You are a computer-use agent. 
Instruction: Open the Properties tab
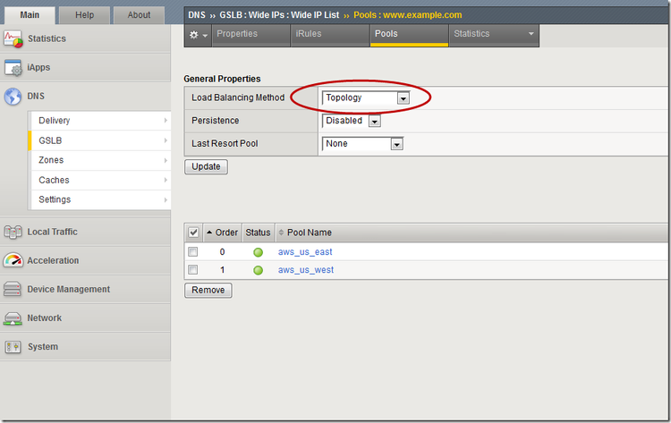coord(251,36)
